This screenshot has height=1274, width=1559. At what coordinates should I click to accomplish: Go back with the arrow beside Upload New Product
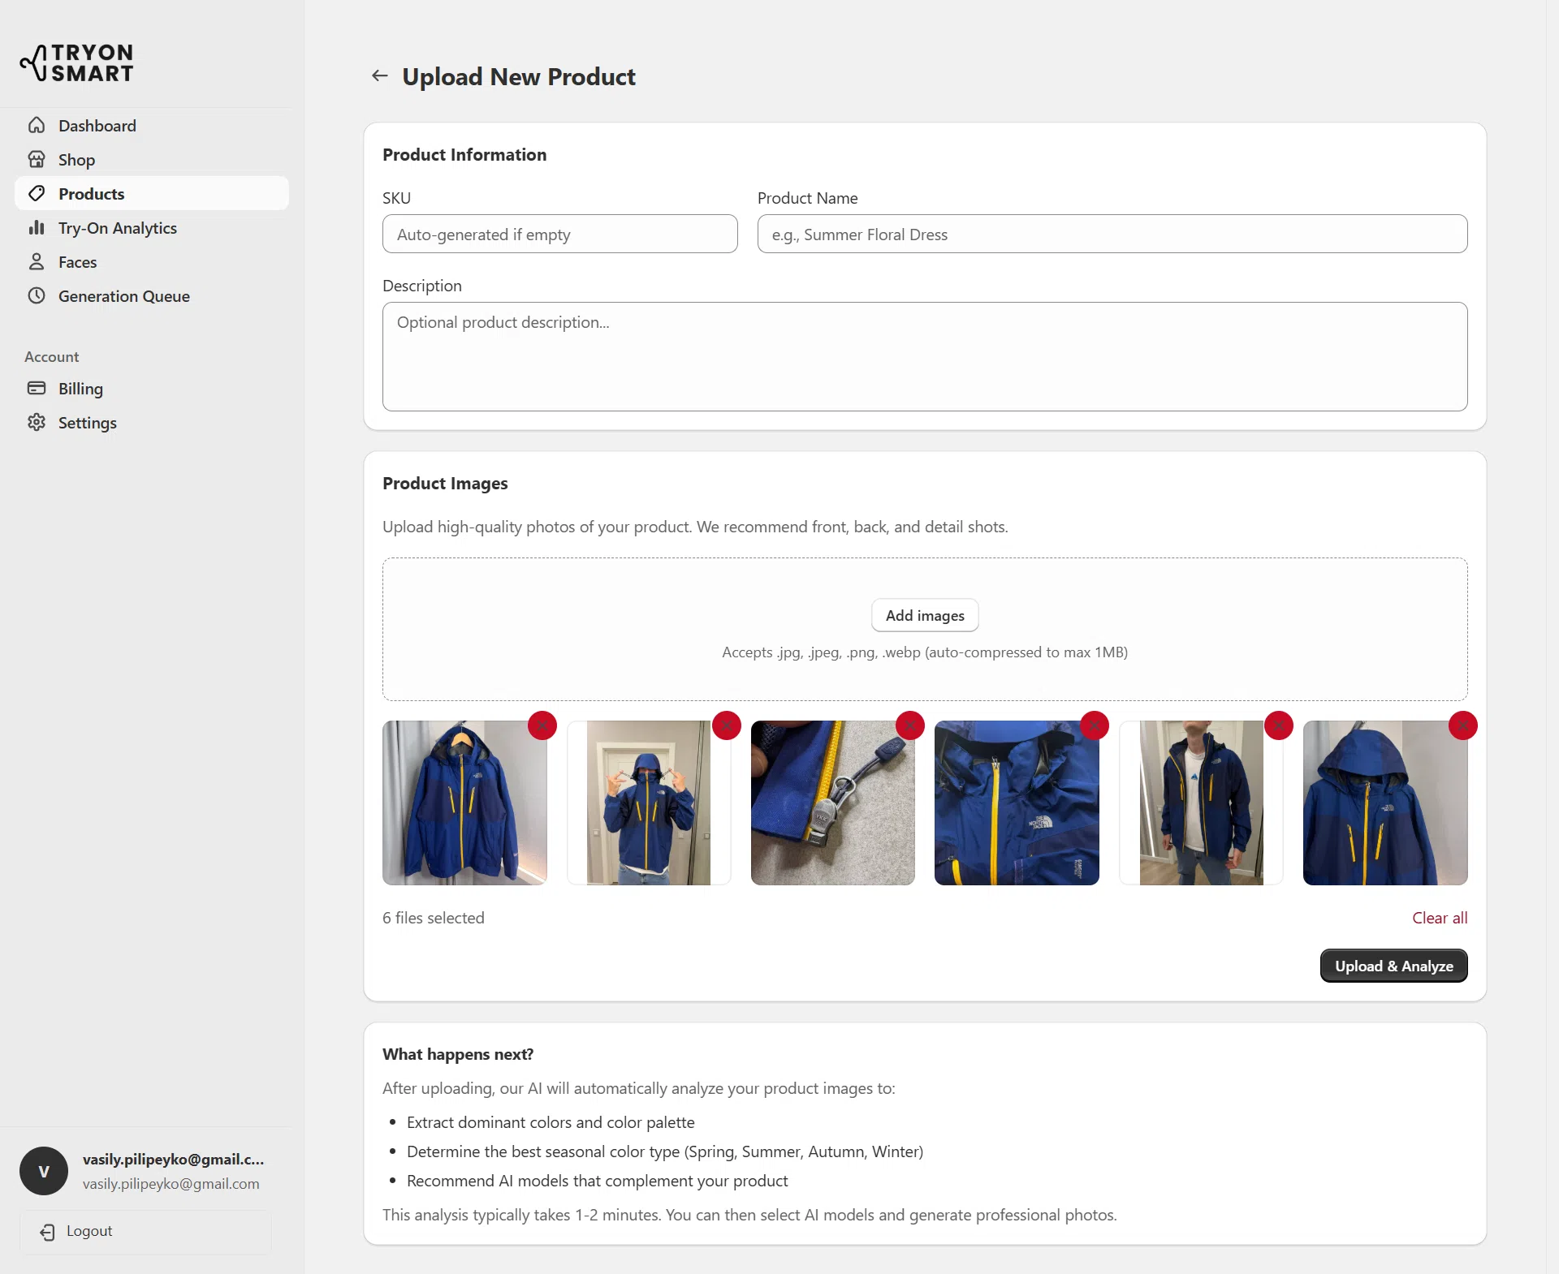(379, 75)
